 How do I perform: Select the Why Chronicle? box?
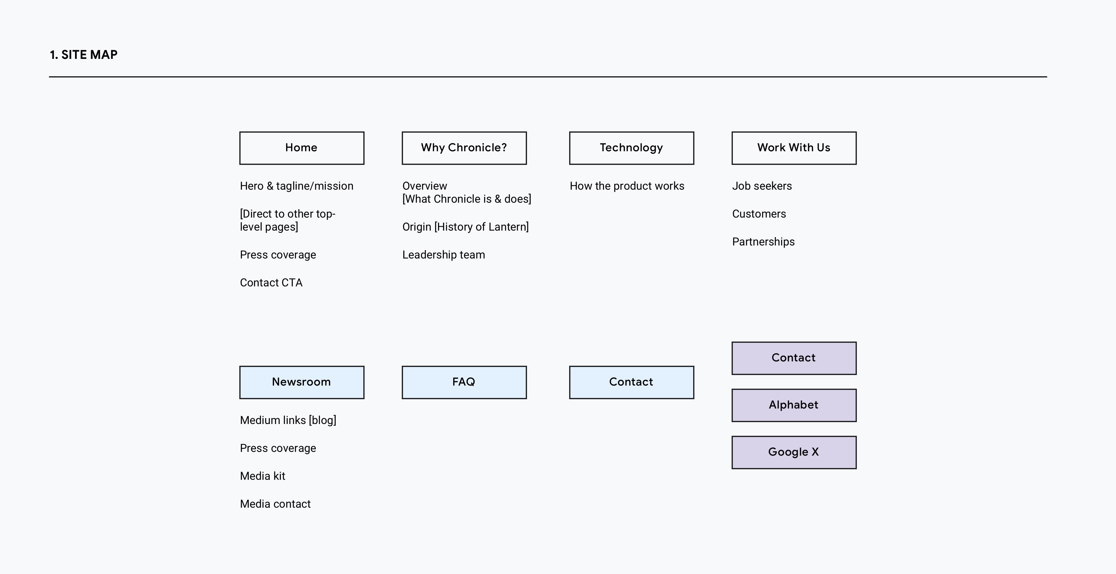click(x=464, y=148)
